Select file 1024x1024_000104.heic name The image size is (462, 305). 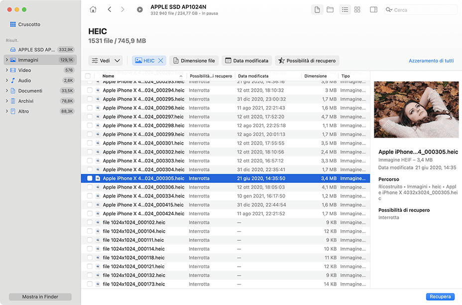(x=134, y=231)
